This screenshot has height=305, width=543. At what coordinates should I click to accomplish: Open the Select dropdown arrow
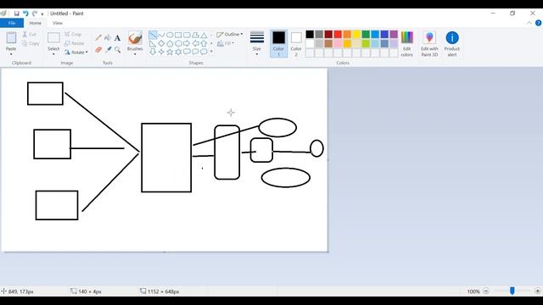click(x=53, y=54)
